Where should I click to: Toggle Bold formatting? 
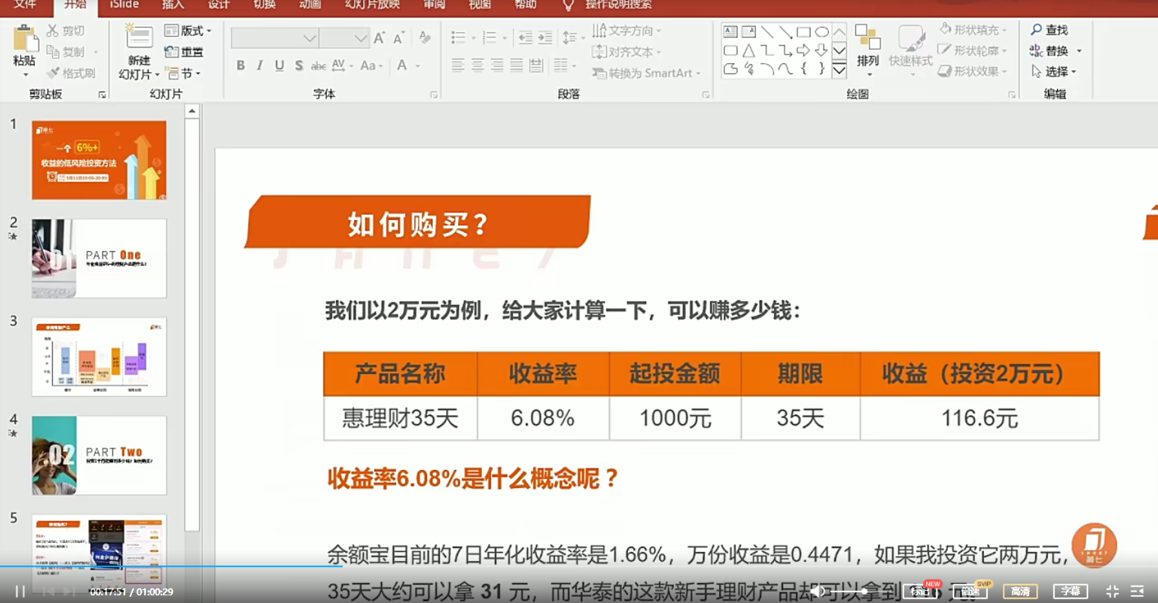(240, 66)
